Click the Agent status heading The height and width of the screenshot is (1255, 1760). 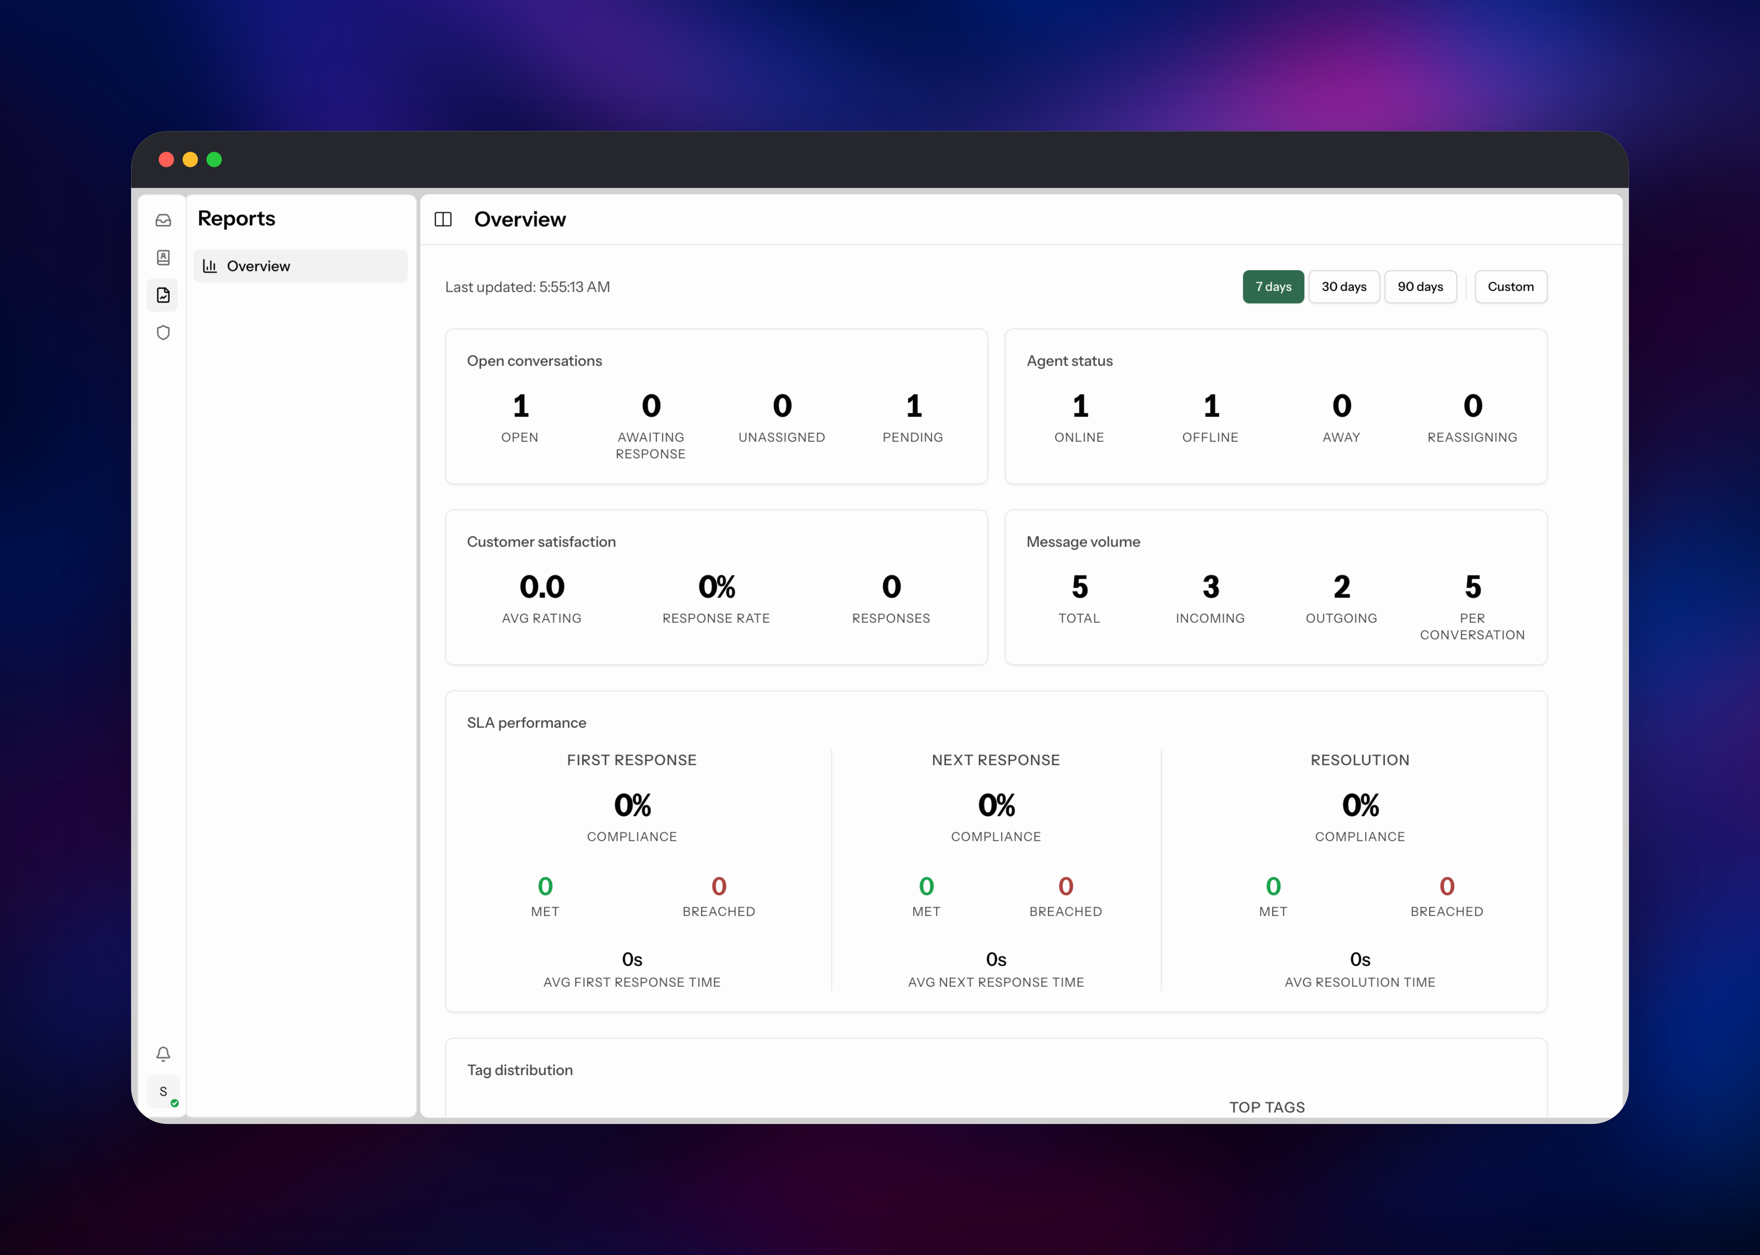1070,361
